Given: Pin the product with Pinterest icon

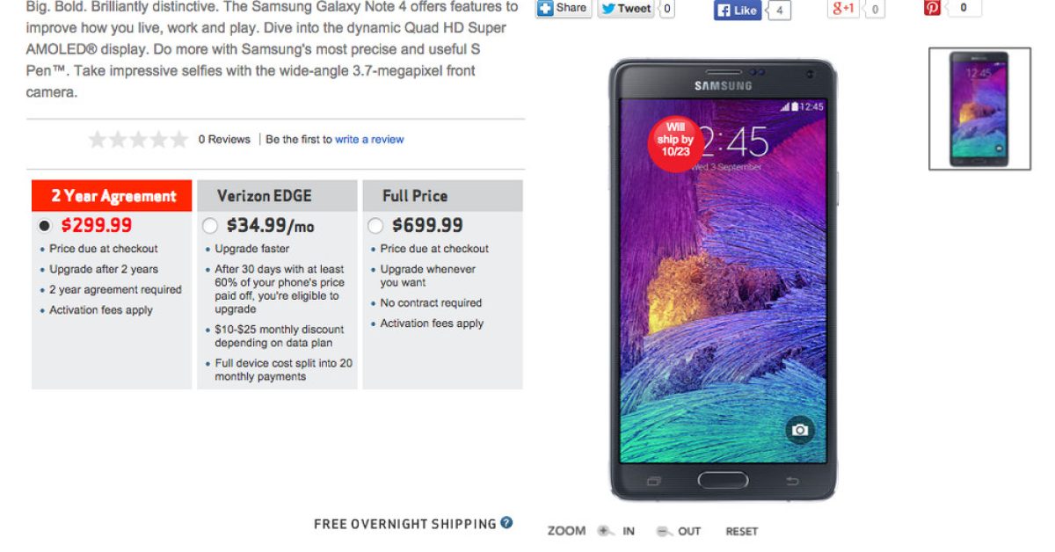Looking at the screenshot, I should [x=932, y=8].
